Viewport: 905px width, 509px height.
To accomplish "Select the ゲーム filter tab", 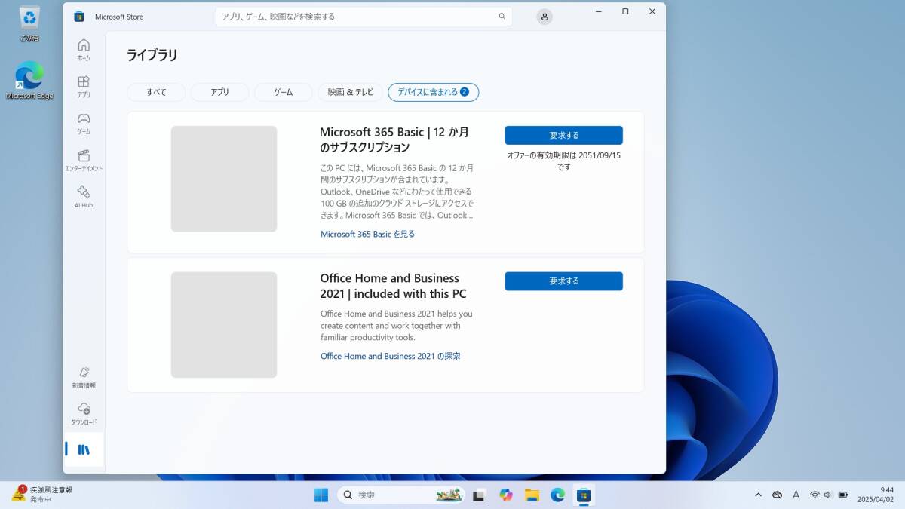I will coord(284,92).
